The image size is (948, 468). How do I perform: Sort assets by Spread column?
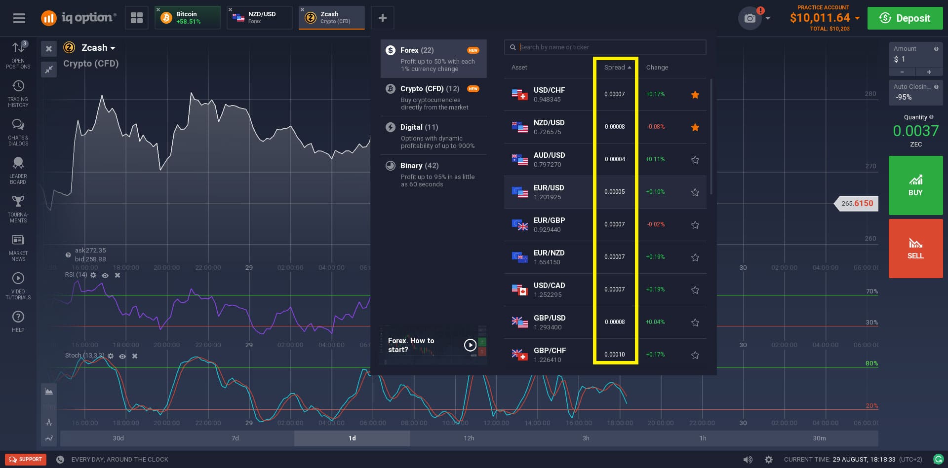[x=617, y=68]
